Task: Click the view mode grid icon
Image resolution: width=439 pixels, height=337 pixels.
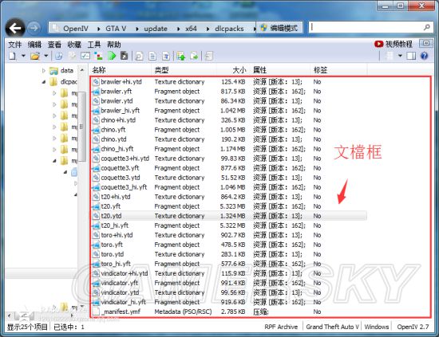Action: [390, 56]
